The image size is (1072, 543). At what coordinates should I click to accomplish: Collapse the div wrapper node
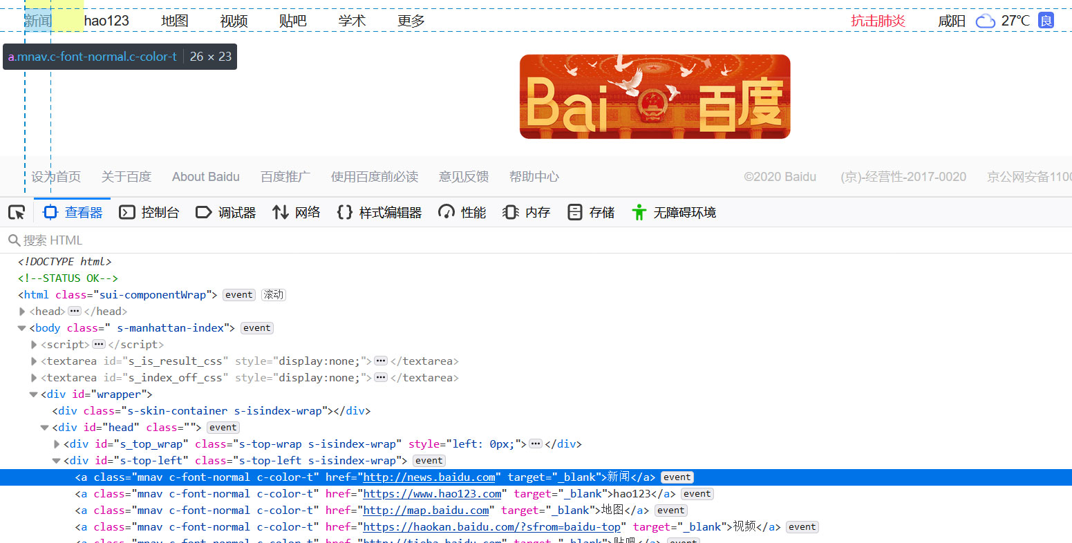34,394
